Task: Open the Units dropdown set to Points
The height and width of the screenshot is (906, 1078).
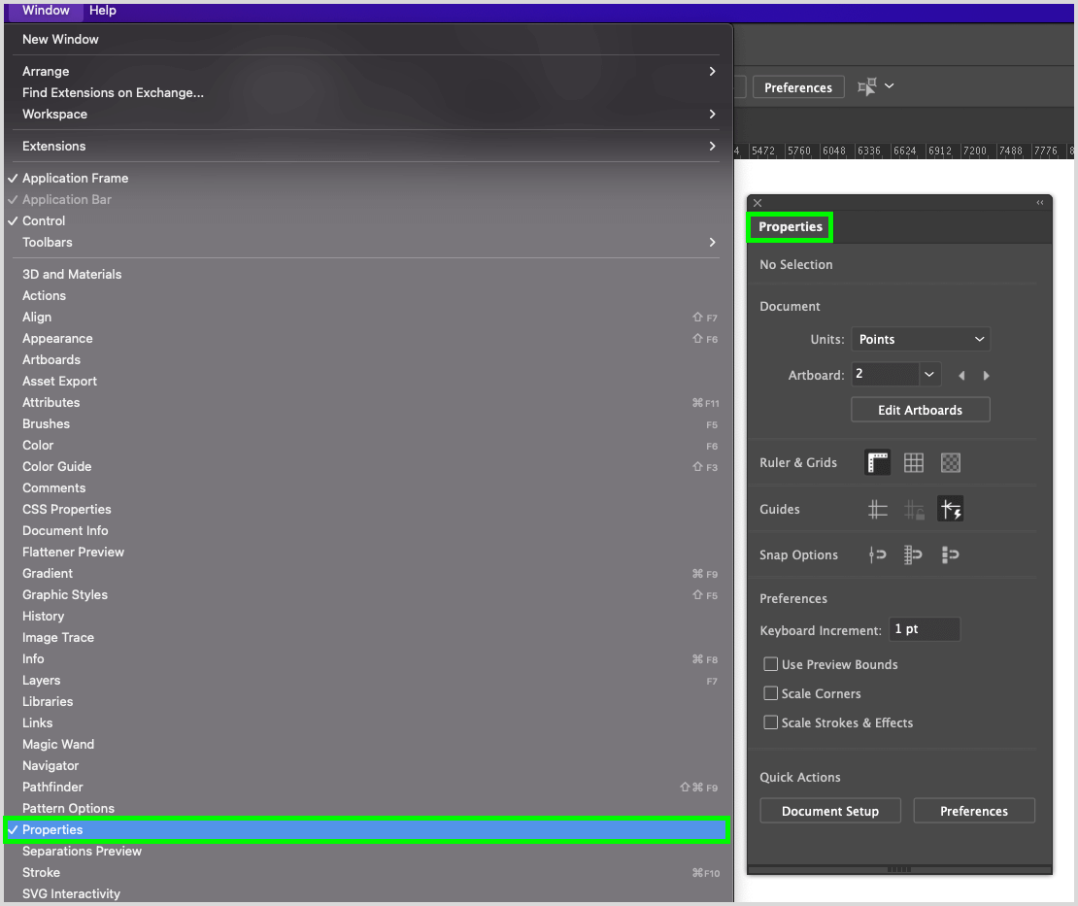Action: (921, 339)
